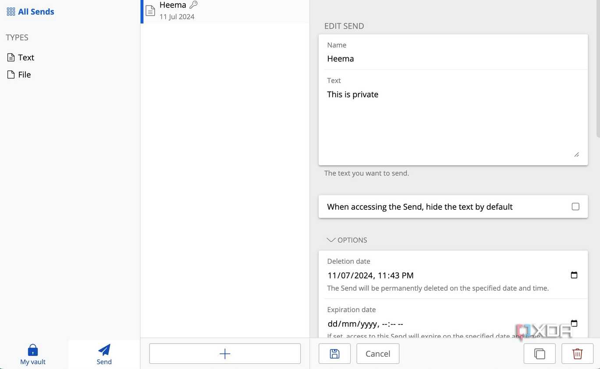Image resolution: width=600 pixels, height=369 pixels.
Task: Click the All Sends grid icon
Action: [11, 12]
